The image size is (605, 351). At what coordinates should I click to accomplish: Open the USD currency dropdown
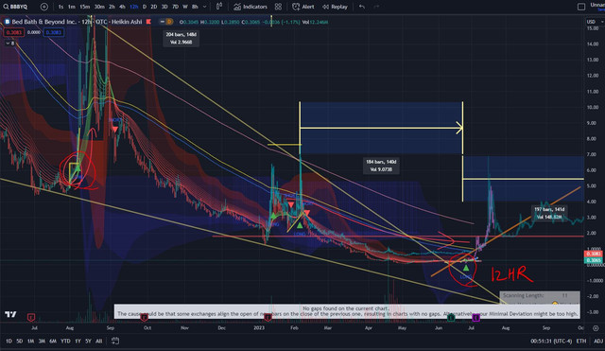[595, 22]
